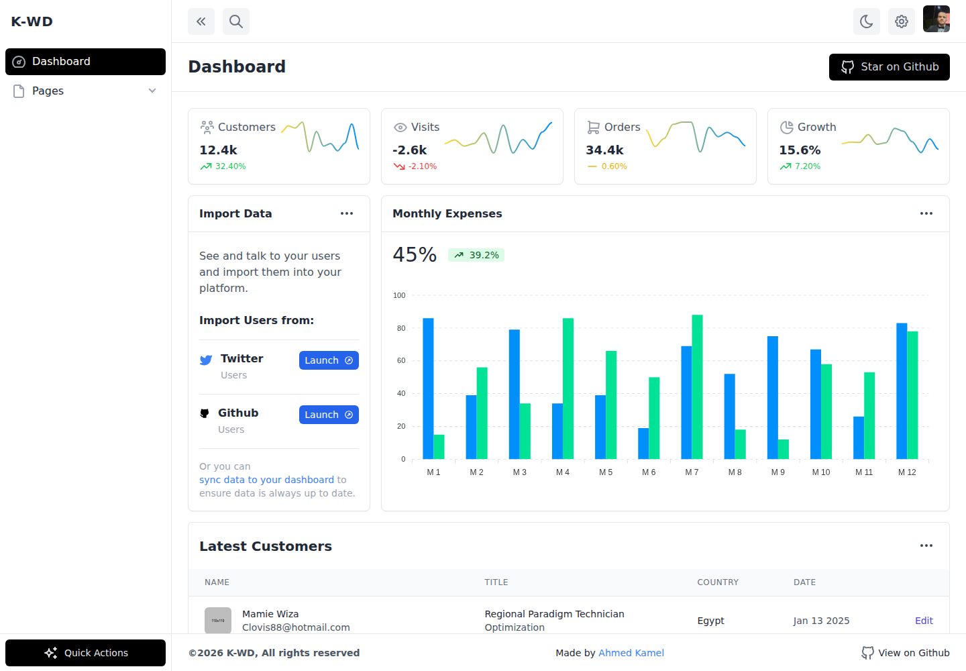
Task: Click Mamie Wiza avatar thumbnail
Action: pos(218,621)
